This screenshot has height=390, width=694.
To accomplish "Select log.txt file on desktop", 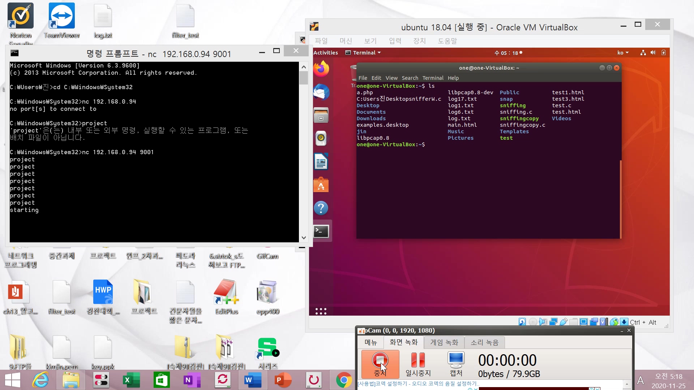I will point(103,21).
